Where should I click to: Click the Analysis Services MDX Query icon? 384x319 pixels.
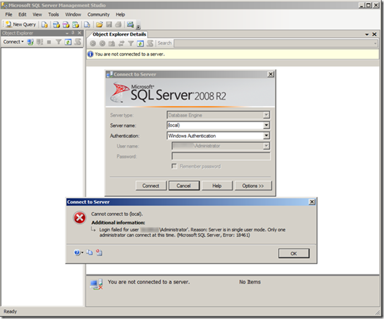[56, 24]
